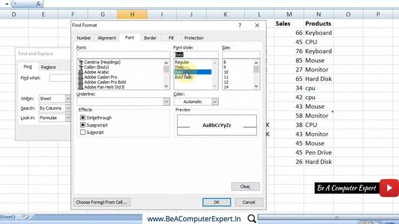Open the Search By Columns dropdown
Viewport: 399px width, 224px height.
click(x=68, y=108)
